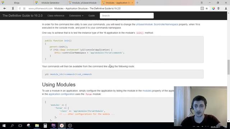Open the Yandex home icon

[13, 9]
